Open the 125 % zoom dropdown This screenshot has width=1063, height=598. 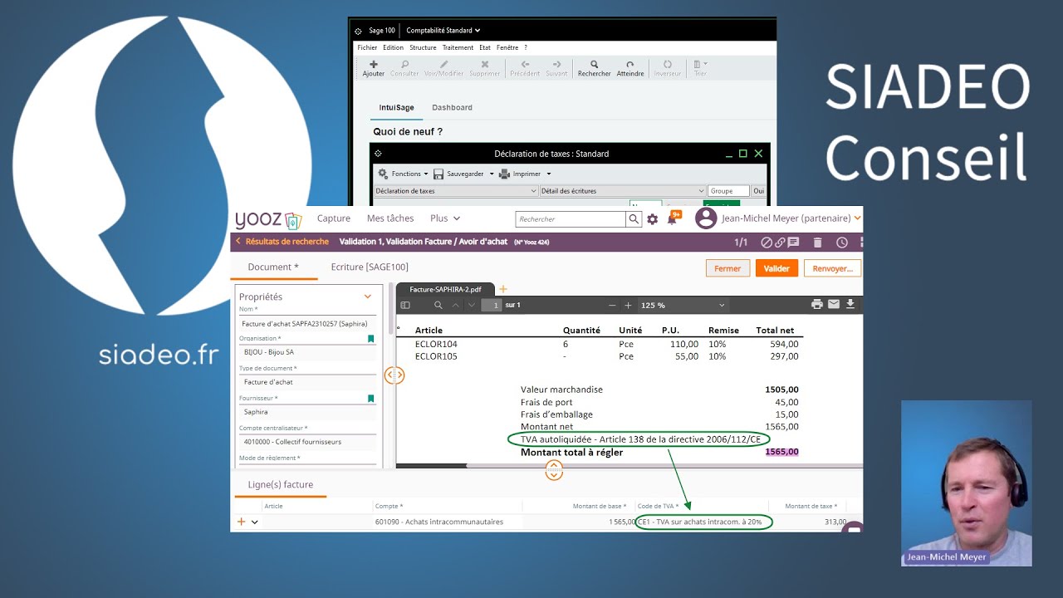click(x=683, y=305)
